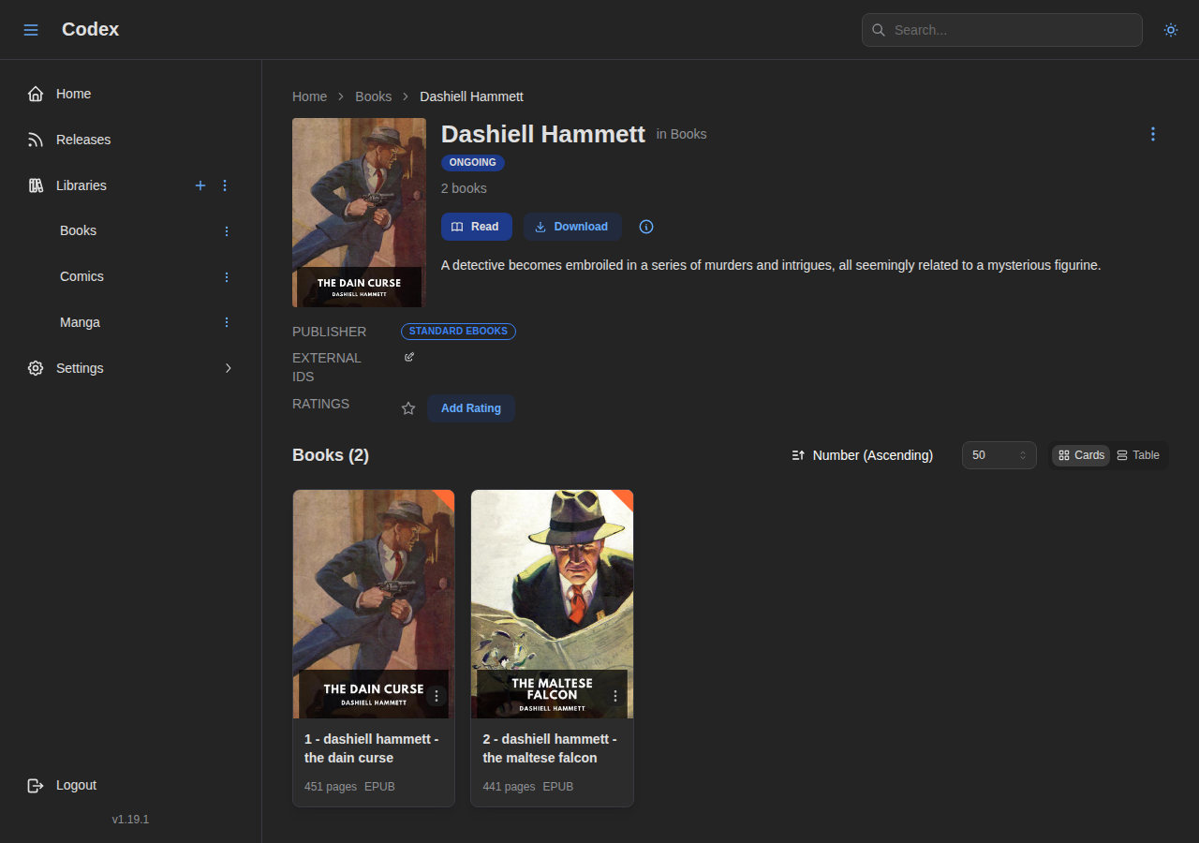Switch to Table view
The height and width of the screenshot is (843, 1199).
pyautogui.click(x=1138, y=455)
